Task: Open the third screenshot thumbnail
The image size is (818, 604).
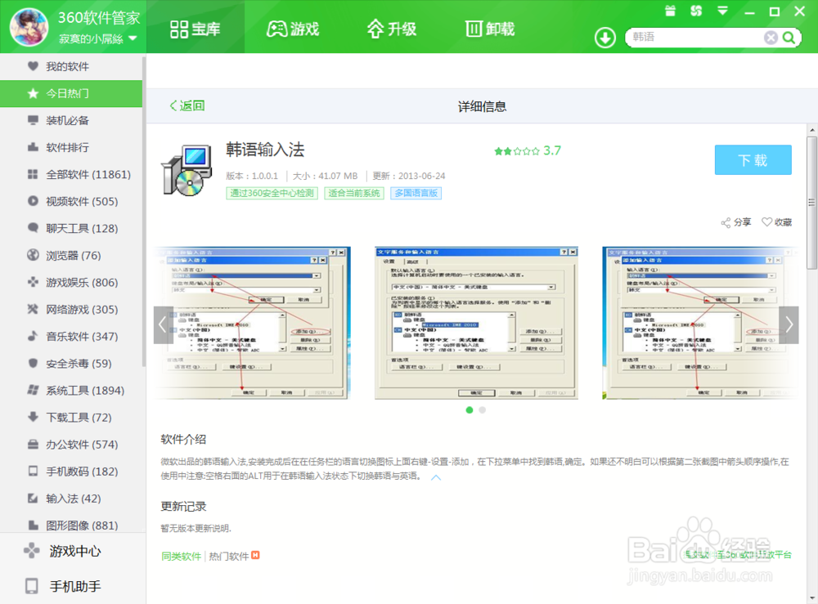Action: click(x=700, y=323)
